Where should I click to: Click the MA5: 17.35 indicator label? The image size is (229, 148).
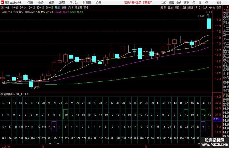click(34, 12)
